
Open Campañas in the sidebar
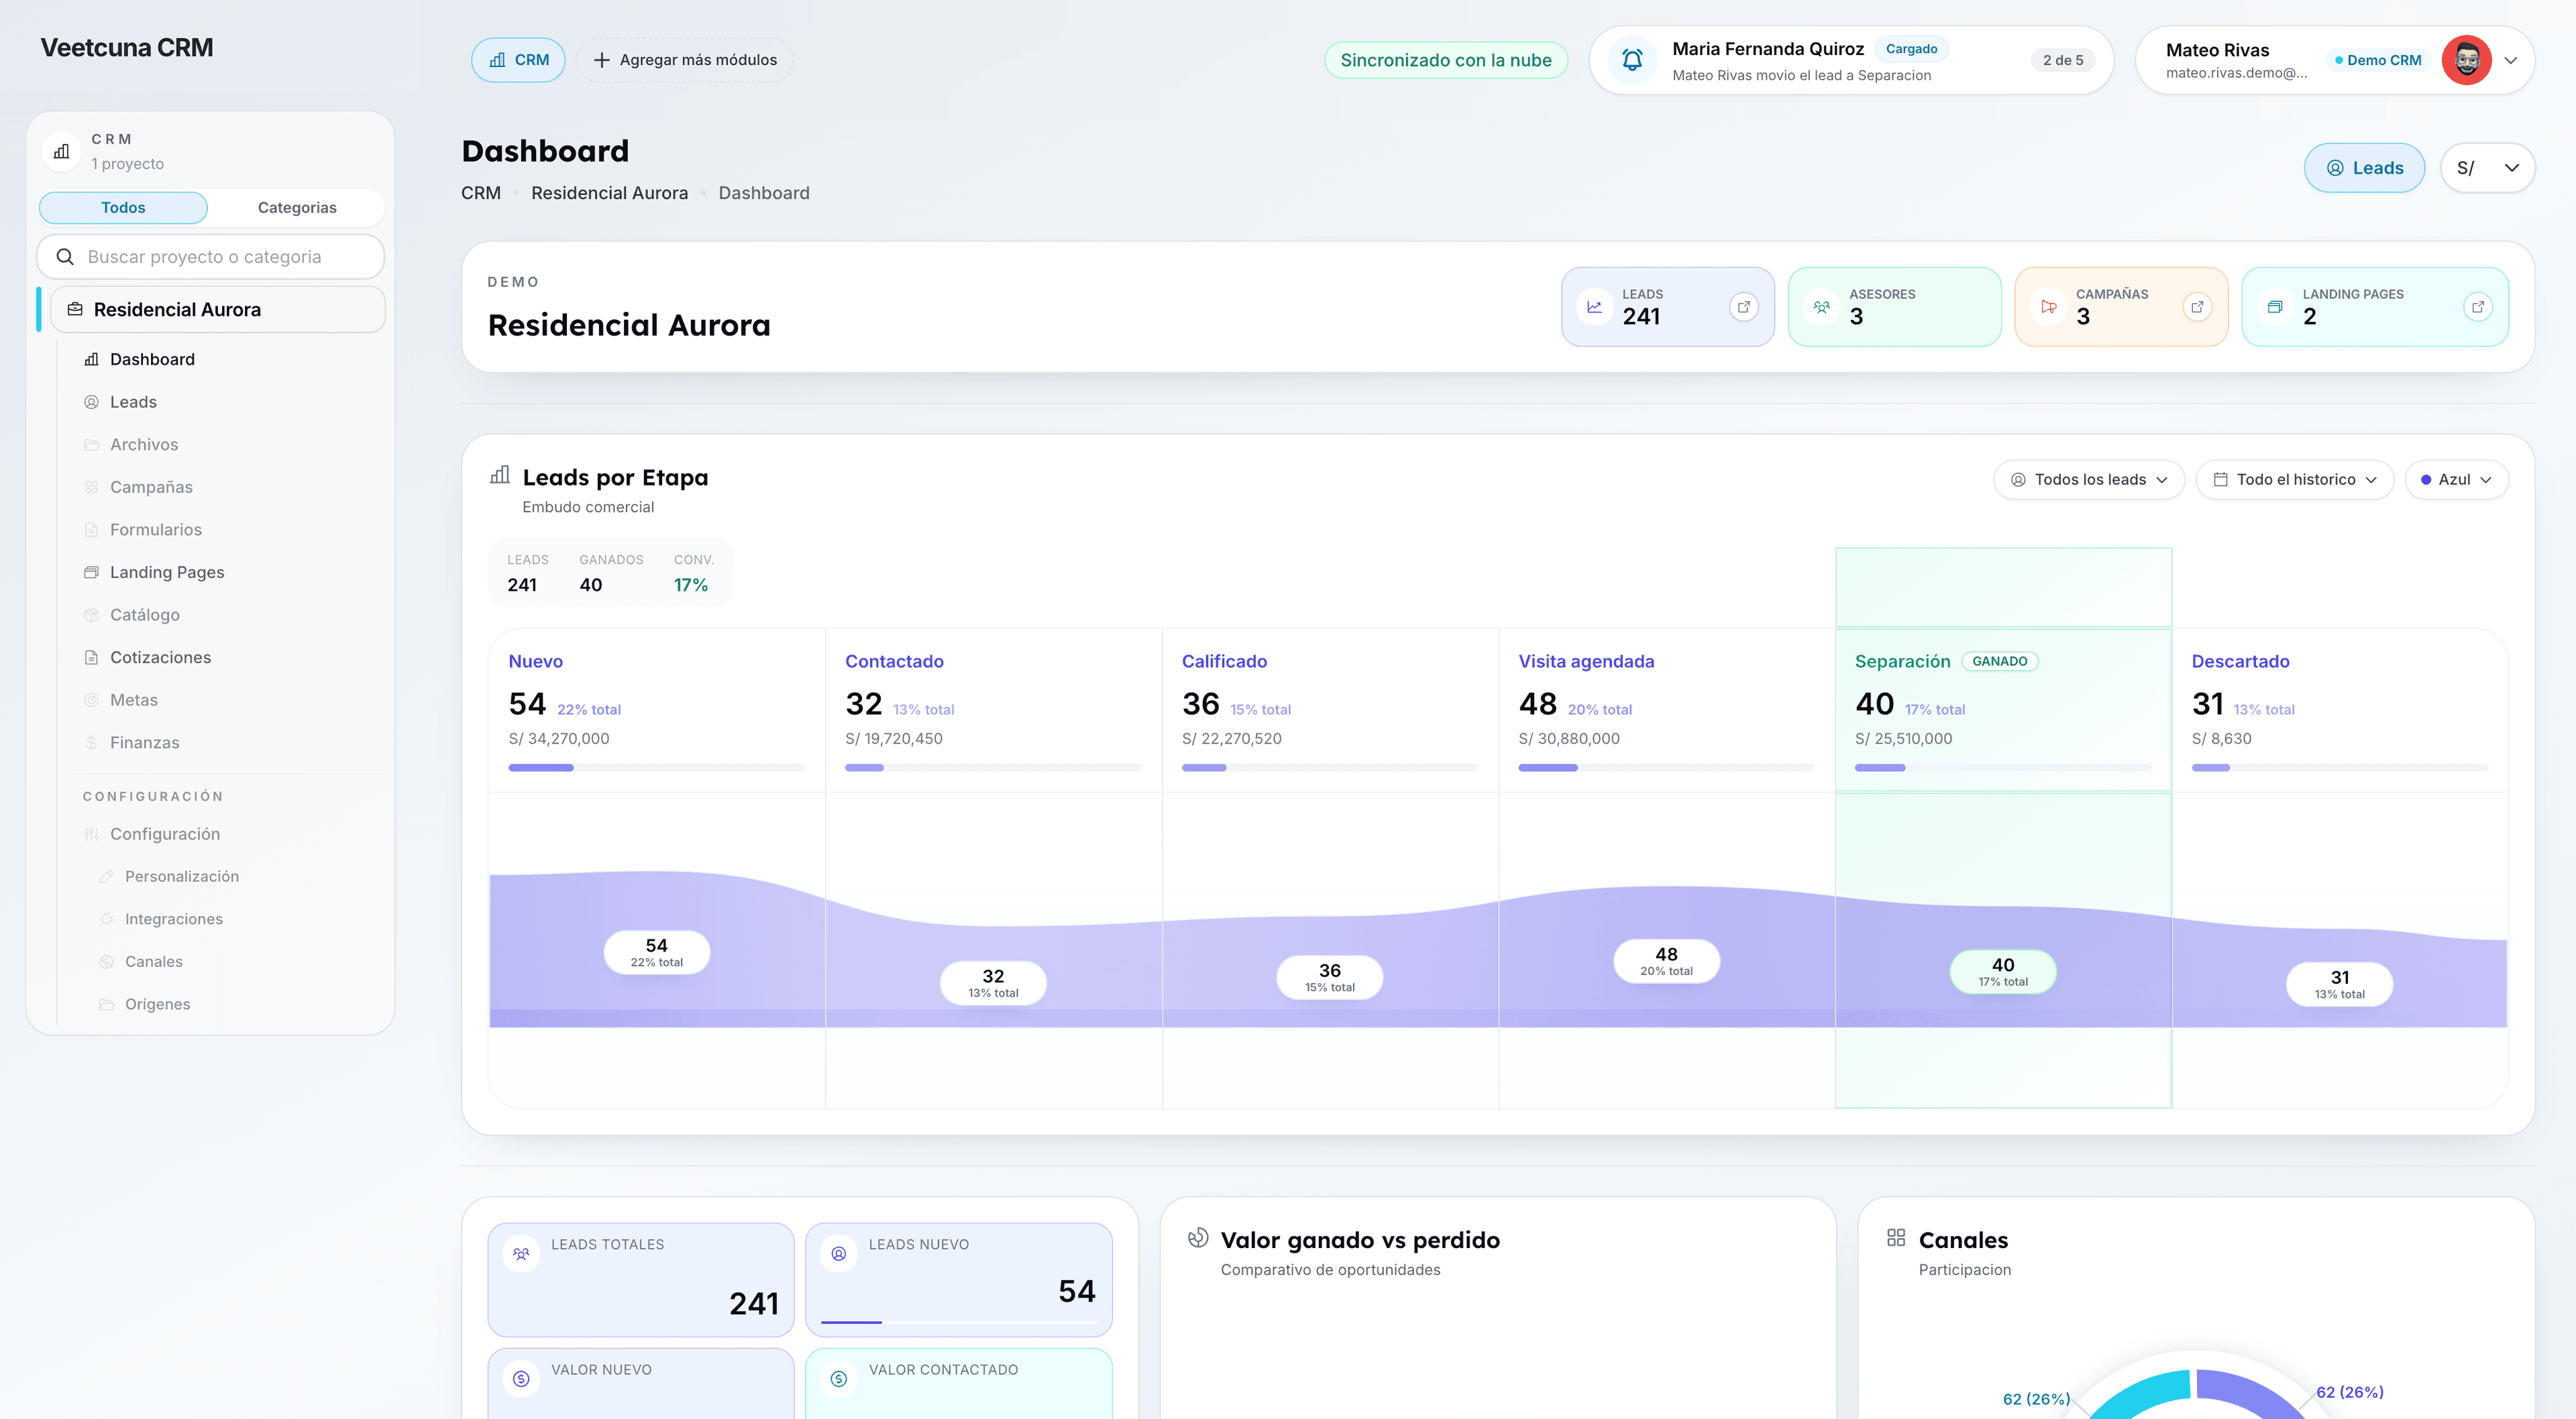(x=151, y=488)
